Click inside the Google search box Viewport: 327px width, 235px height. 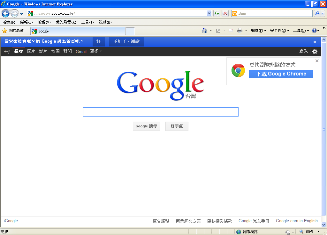tap(161, 112)
